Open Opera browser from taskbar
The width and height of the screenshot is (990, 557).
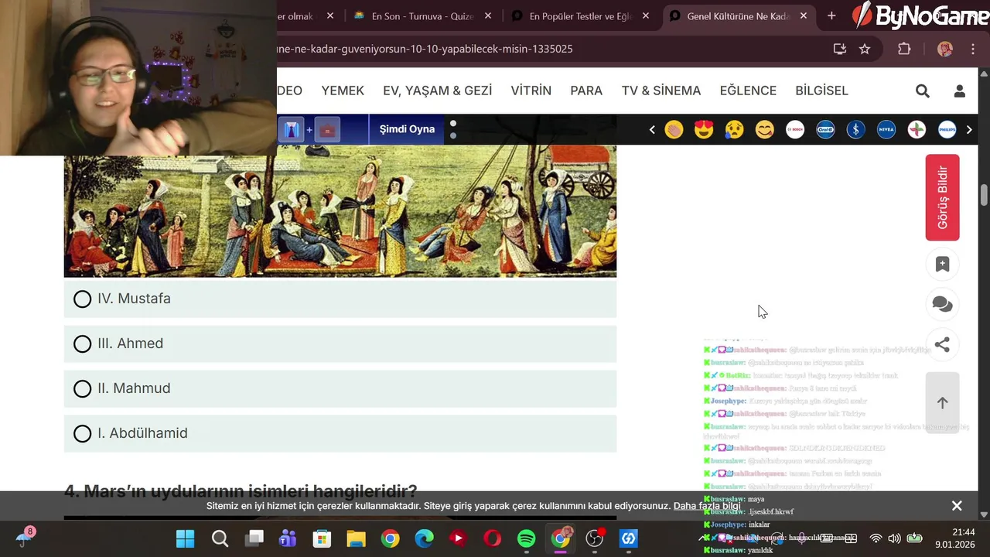click(x=492, y=538)
